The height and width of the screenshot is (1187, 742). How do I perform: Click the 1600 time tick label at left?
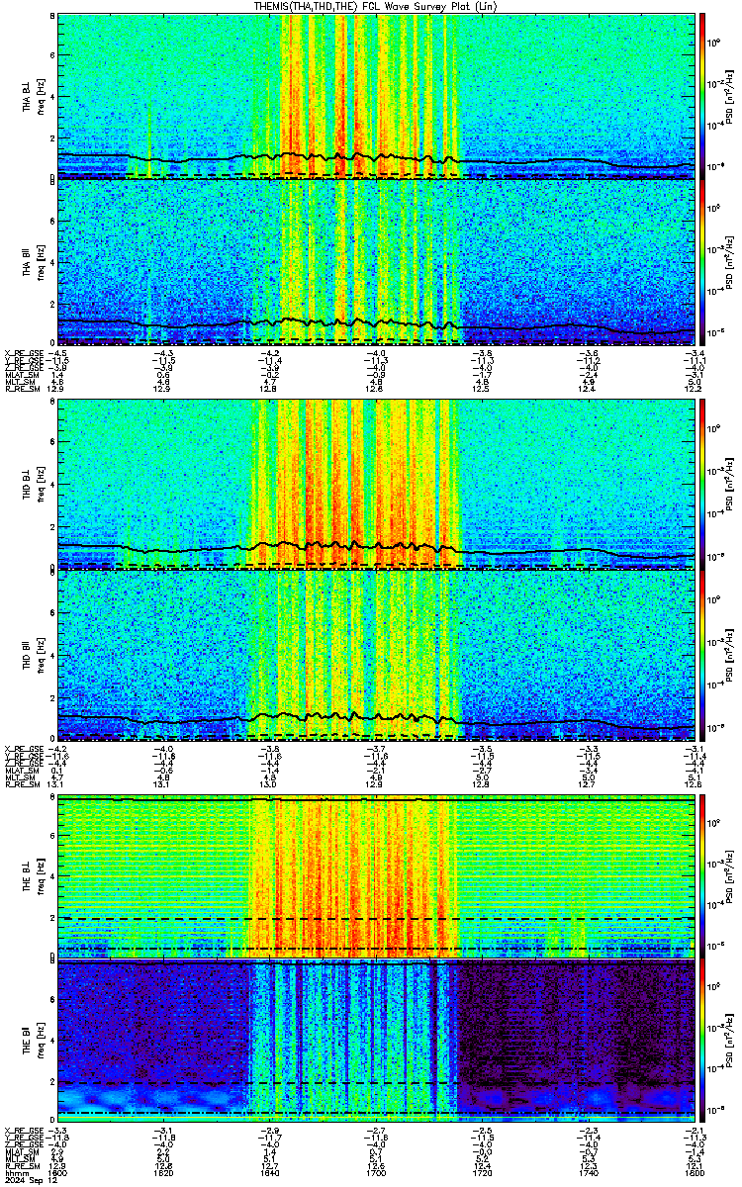58,1172
